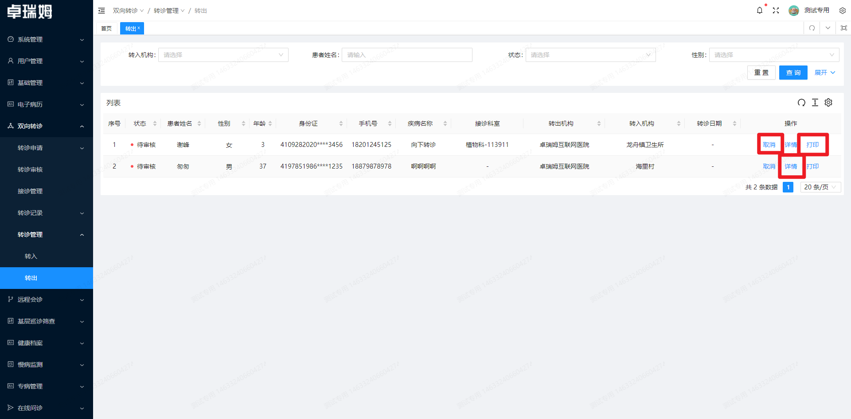The image size is (851, 419).
Task: Close the 转出 tab
Action: tap(139, 28)
